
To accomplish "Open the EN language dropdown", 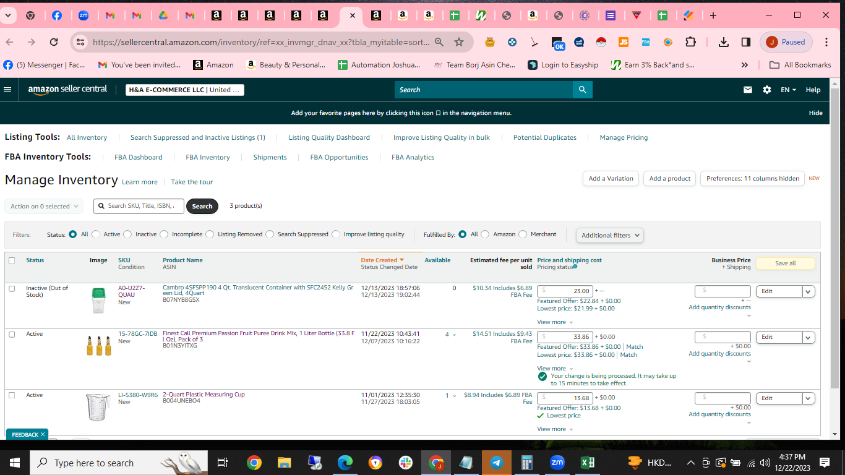I will (x=788, y=90).
